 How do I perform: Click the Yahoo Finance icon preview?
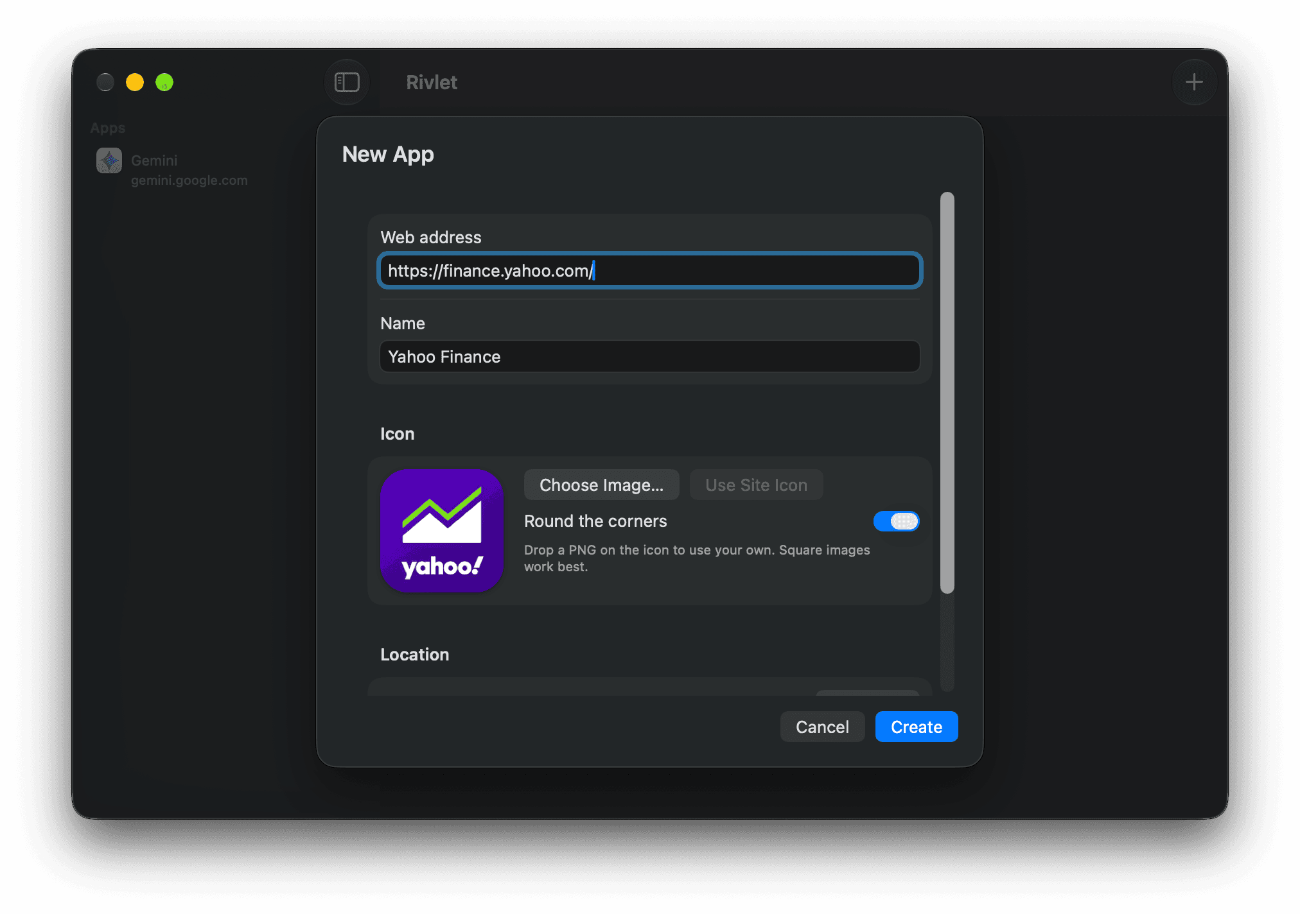pyautogui.click(x=442, y=531)
